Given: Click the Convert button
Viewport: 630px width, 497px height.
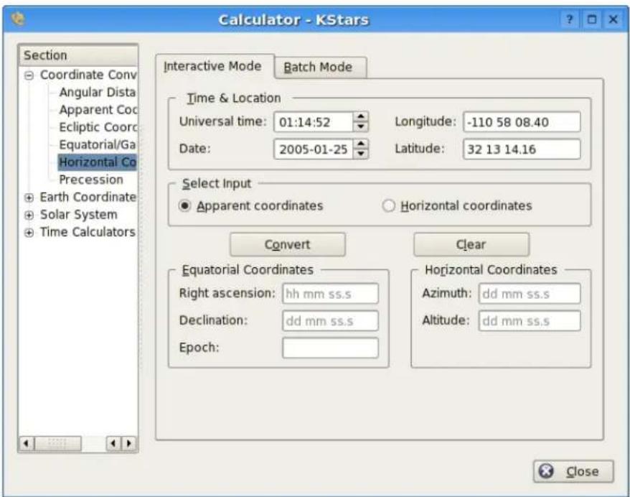Looking at the screenshot, I should [x=287, y=244].
